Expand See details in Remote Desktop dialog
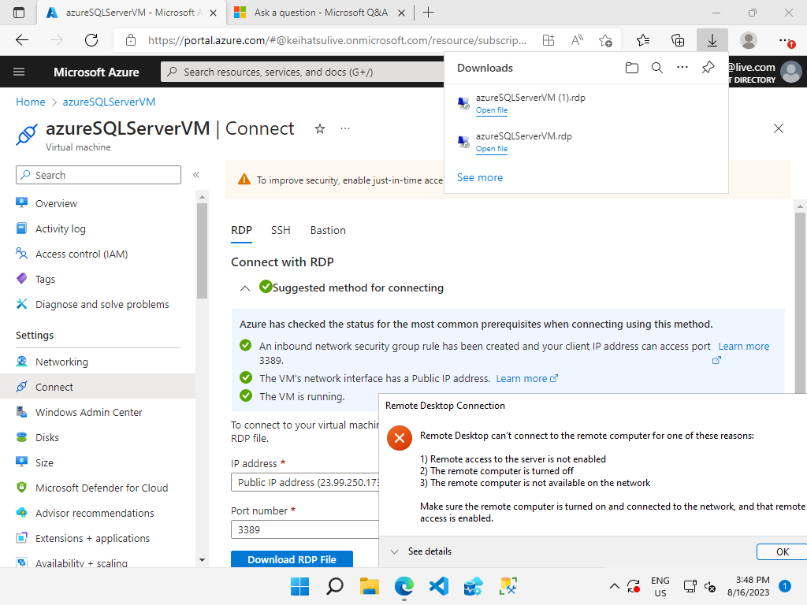This screenshot has height=605, width=807. [421, 551]
